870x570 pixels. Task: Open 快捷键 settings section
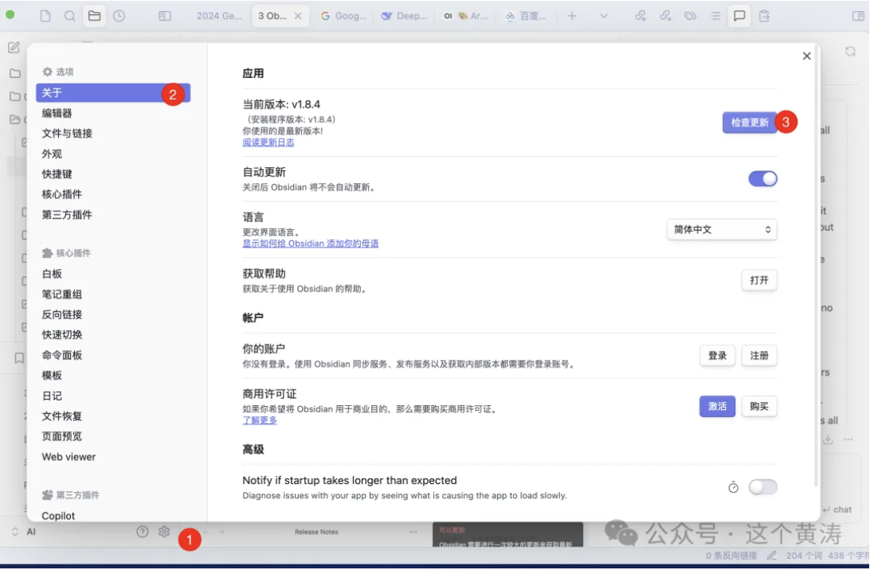[x=57, y=174]
